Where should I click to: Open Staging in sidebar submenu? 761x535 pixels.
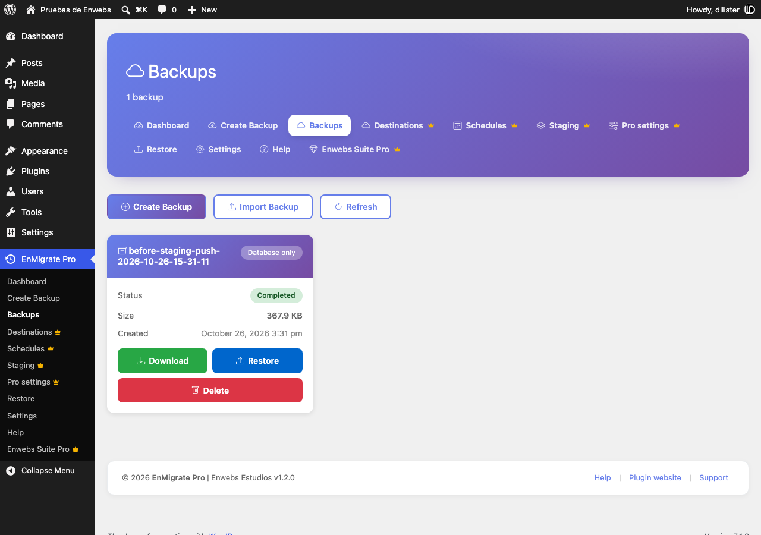(26, 365)
